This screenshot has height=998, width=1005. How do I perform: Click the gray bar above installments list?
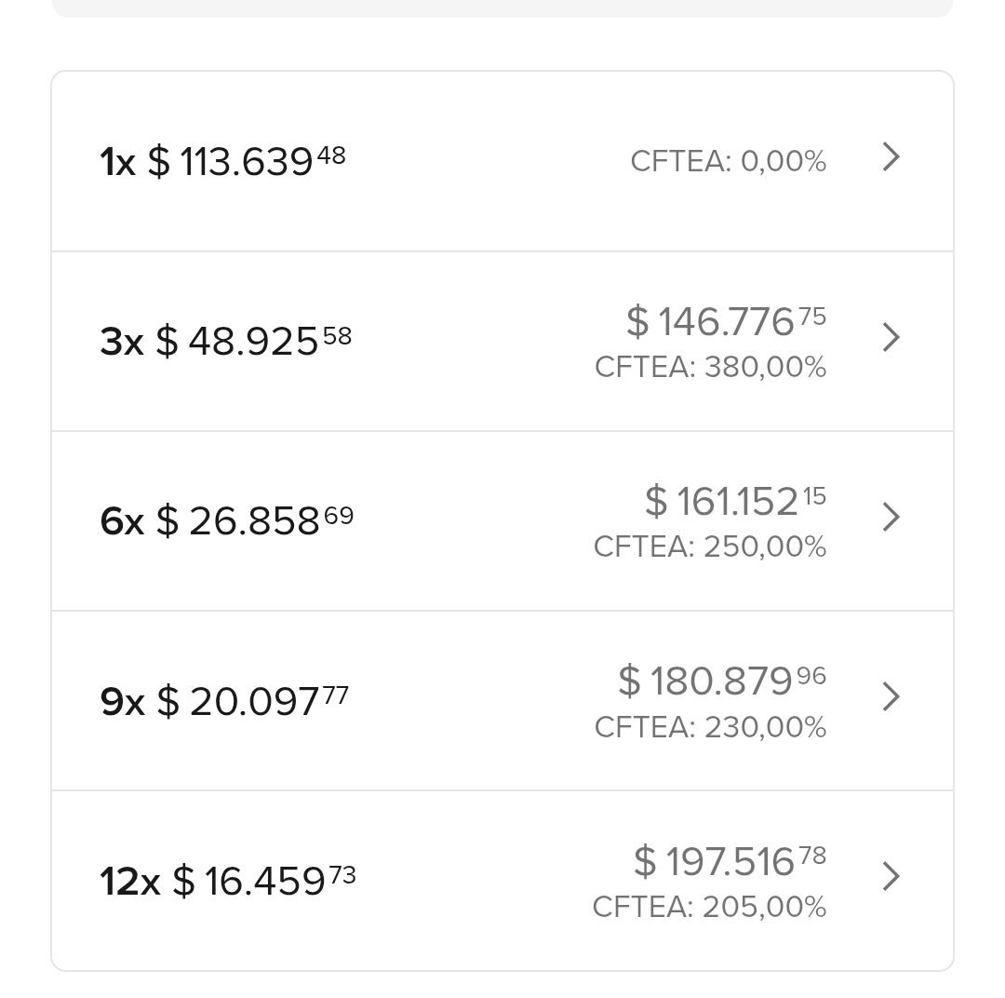[502, 8]
